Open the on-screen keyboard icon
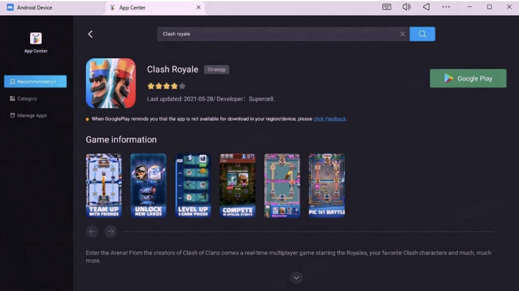This screenshot has height=291, width=519. (x=386, y=6)
